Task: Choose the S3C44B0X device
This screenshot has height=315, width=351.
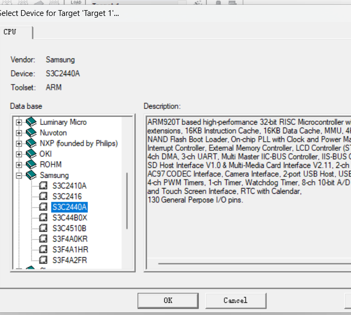Action: click(x=70, y=218)
